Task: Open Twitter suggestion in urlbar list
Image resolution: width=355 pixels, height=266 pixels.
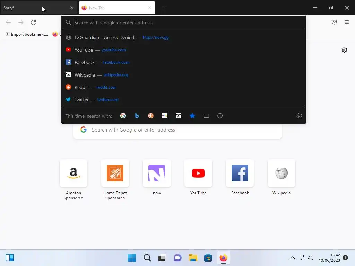Action: [184, 100]
